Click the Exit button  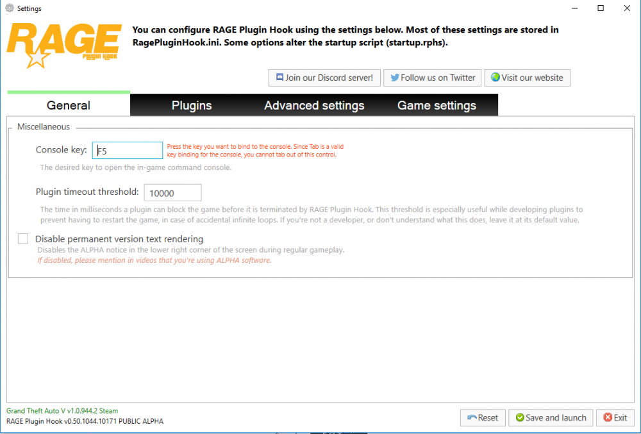(x=615, y=418)
